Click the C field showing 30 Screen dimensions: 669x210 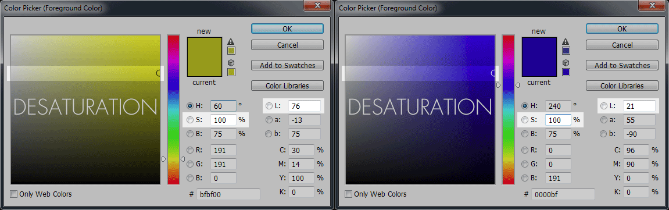click(x=301, y=150)
